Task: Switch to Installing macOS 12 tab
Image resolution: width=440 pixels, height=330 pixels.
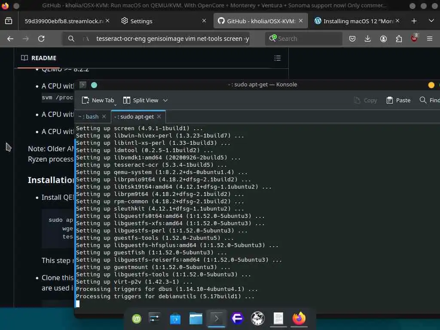Action: tap(357, 21)
